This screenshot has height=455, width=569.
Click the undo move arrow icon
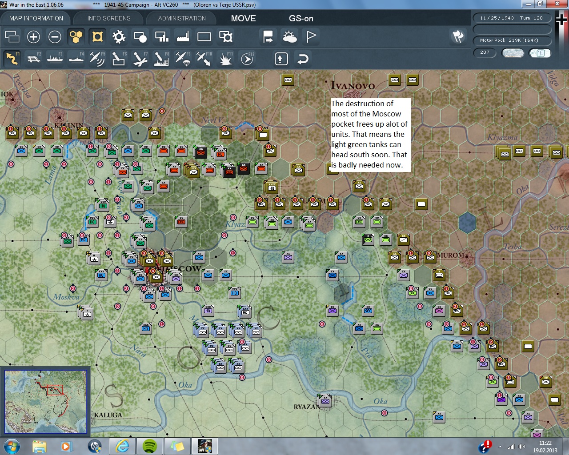303,59
